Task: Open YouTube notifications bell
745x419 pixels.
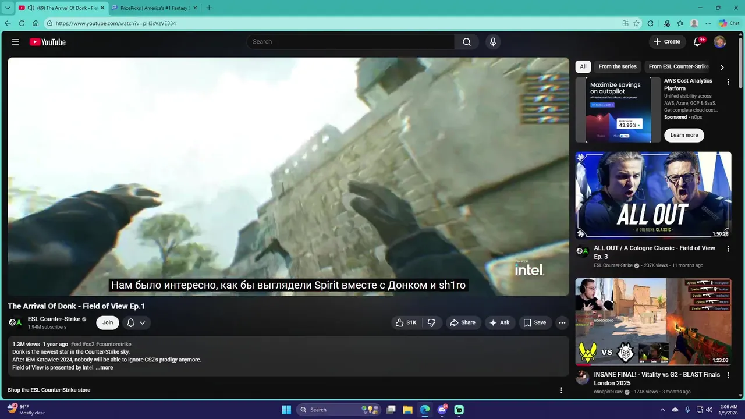Action: coord(697,42)
